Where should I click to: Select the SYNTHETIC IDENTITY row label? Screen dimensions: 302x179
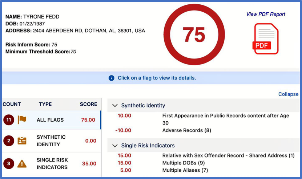51,141
